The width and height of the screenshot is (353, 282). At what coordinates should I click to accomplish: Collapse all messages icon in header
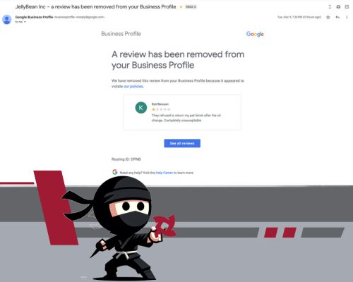[330, 7]
